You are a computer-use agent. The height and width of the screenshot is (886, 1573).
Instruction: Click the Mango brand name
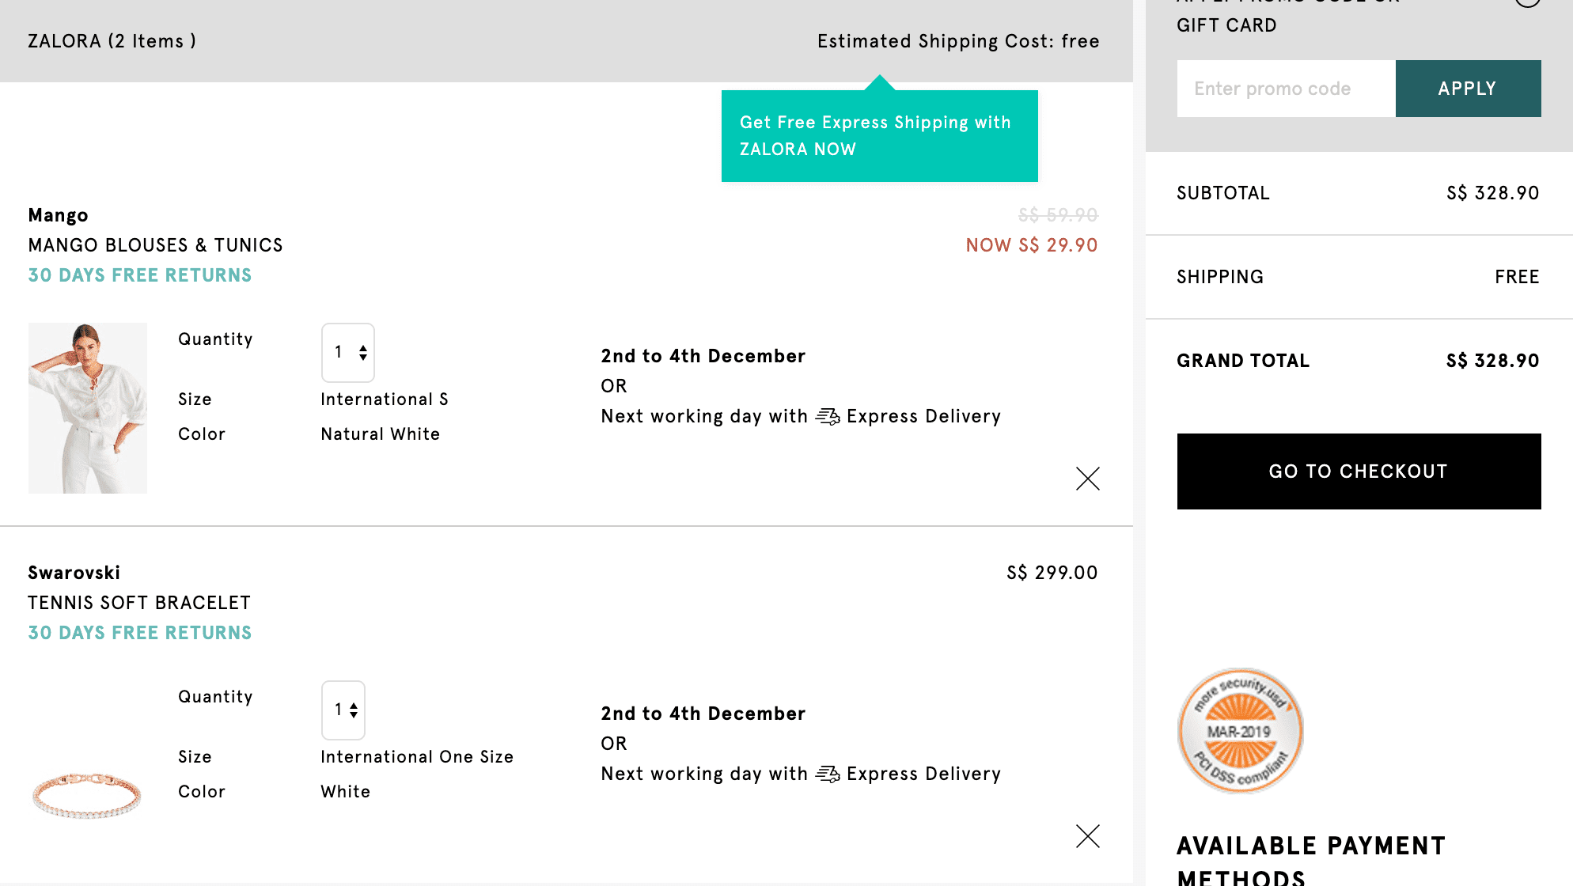pyautogui.click(x=59, y=215)
